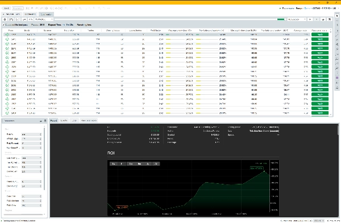Screen dimensions: 341x223
Task: Apply the highlighted top pass with its green button
Action: 320,35
